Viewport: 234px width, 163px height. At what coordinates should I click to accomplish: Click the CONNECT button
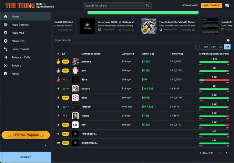[26, 157]
